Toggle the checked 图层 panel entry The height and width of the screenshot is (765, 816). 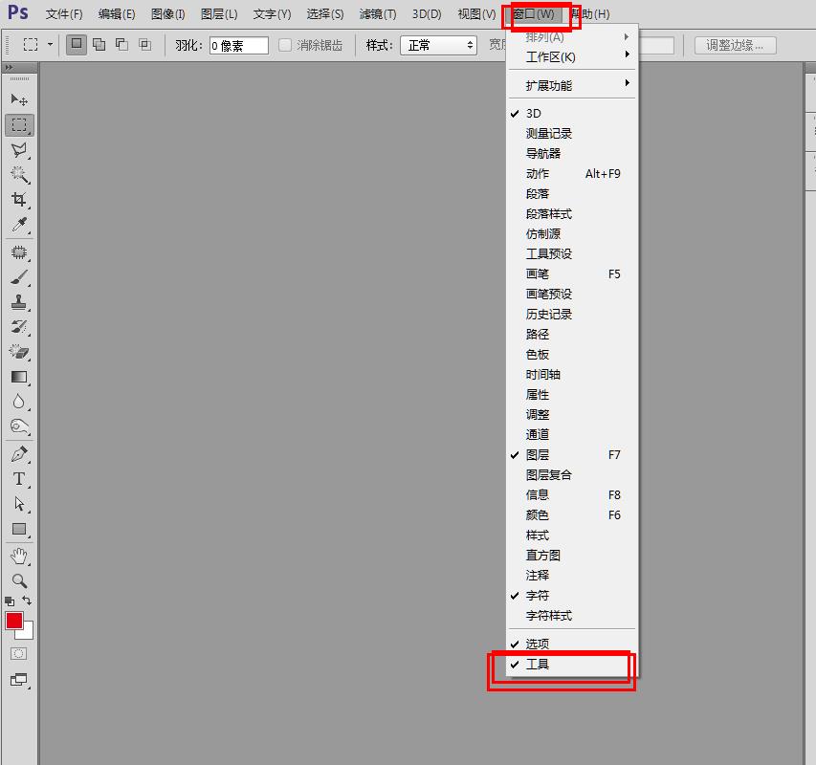point(572,455)
